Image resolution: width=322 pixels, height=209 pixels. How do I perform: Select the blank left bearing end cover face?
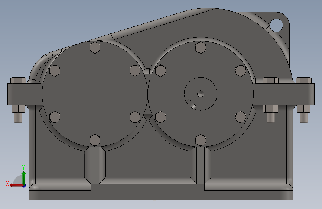click(95, 94)
